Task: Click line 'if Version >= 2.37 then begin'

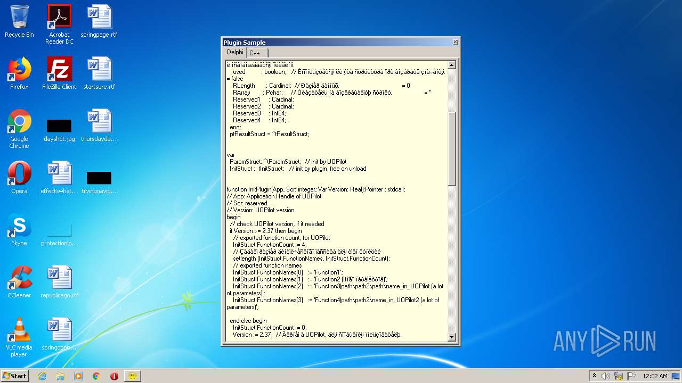Action: click(266, 231)
